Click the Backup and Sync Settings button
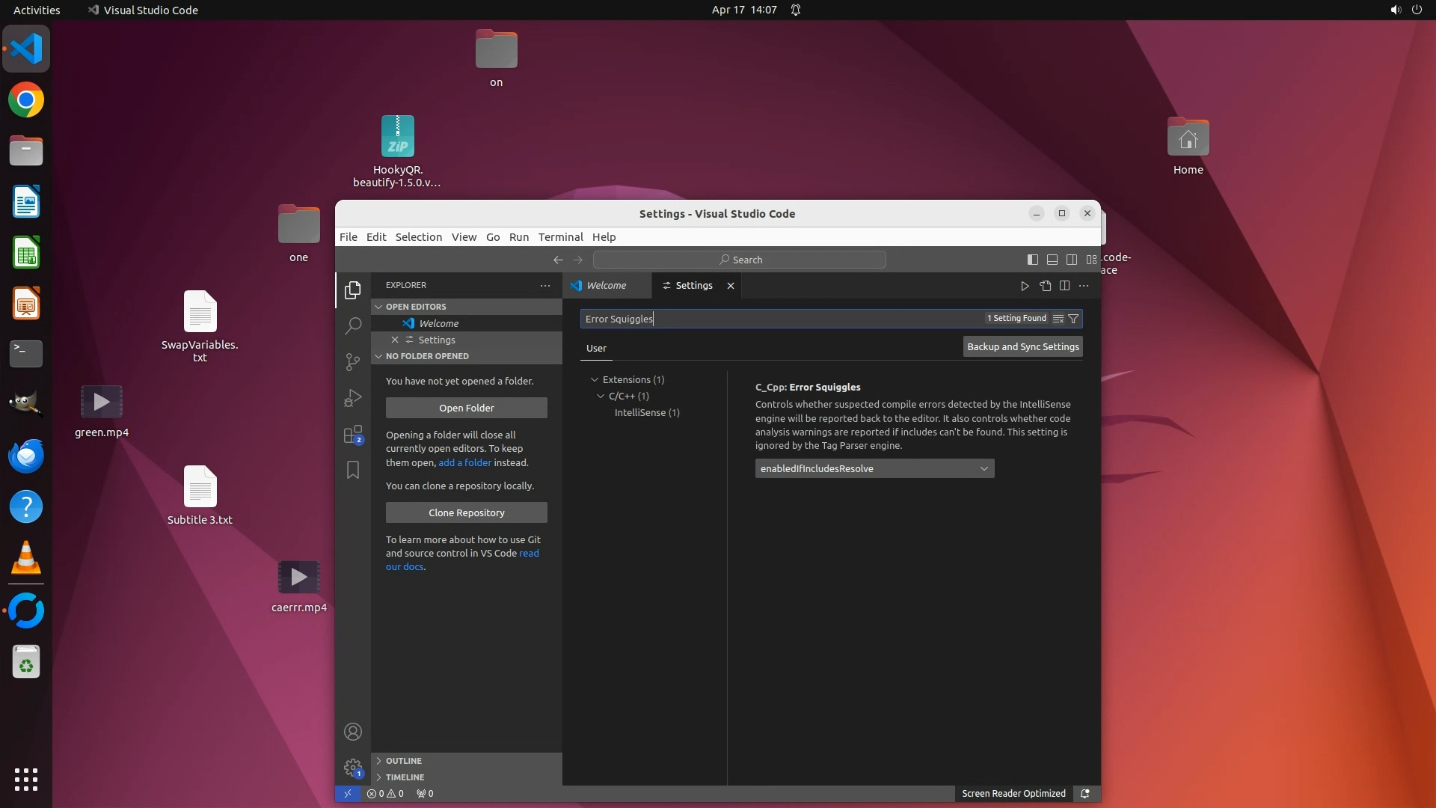The height and width of the screenshot is (808, 1436). [1022, 346]
